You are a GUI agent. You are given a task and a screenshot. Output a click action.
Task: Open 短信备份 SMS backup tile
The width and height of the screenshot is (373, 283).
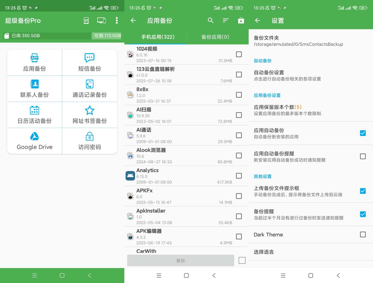[x=90, y=63]
